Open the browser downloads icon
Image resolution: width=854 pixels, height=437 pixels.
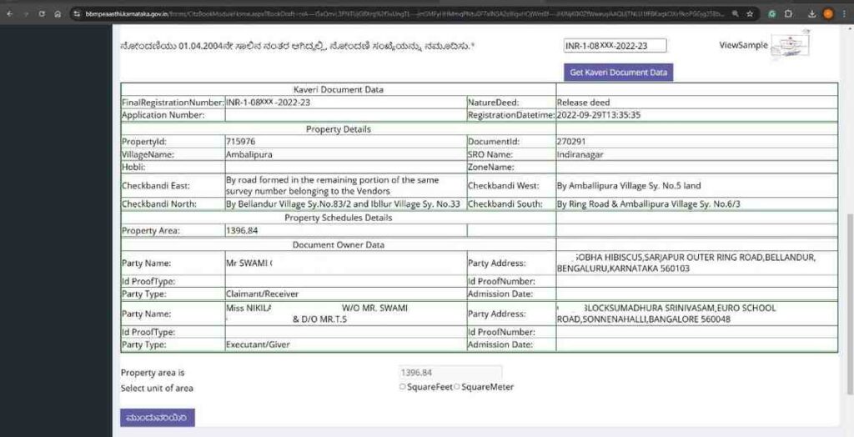click(811, 13)
